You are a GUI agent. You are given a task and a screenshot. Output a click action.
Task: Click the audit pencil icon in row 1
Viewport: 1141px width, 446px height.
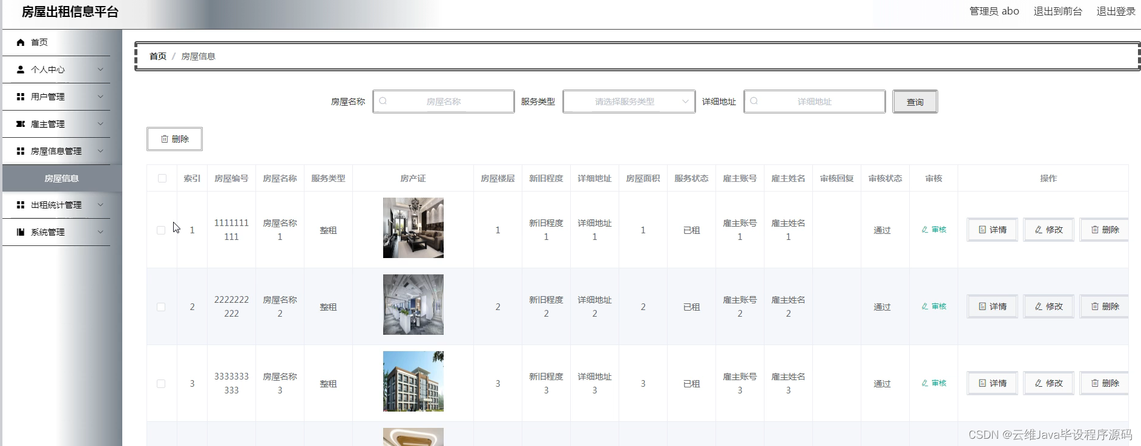point(925,230)
